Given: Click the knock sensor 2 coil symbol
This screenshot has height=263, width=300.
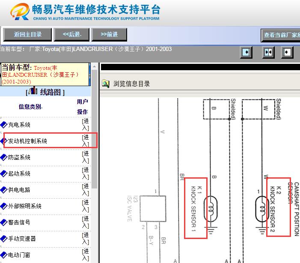Looking at the screenshot, I should point(262,209).
